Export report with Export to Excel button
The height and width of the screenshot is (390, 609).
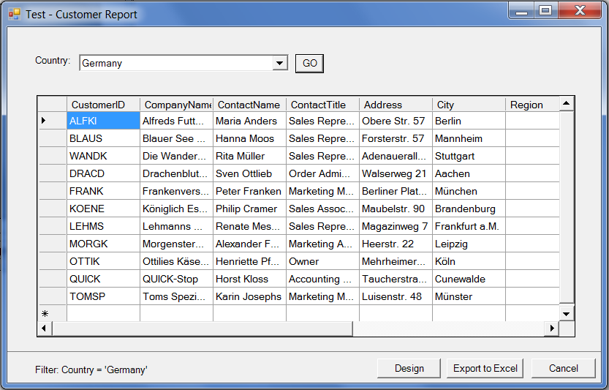tap(485, 368)
